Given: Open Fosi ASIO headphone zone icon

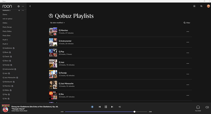Looking at the screenshot, I should 198,107.
